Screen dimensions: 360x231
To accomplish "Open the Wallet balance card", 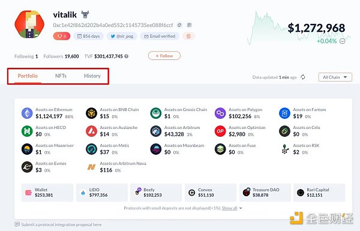I will point(47,193).
